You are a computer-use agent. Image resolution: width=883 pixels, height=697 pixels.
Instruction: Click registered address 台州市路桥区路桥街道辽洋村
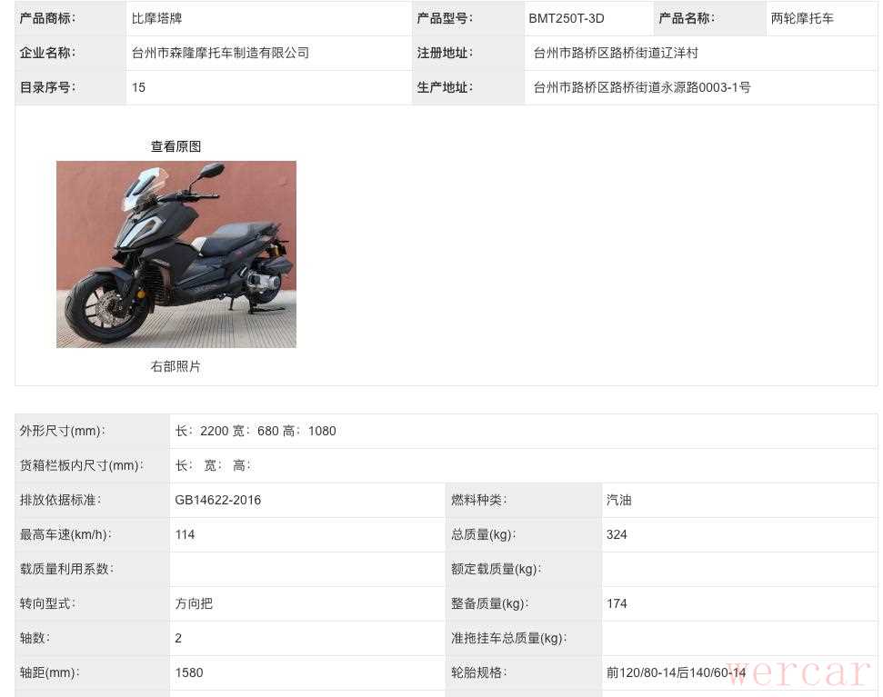(x=616, y=53)
